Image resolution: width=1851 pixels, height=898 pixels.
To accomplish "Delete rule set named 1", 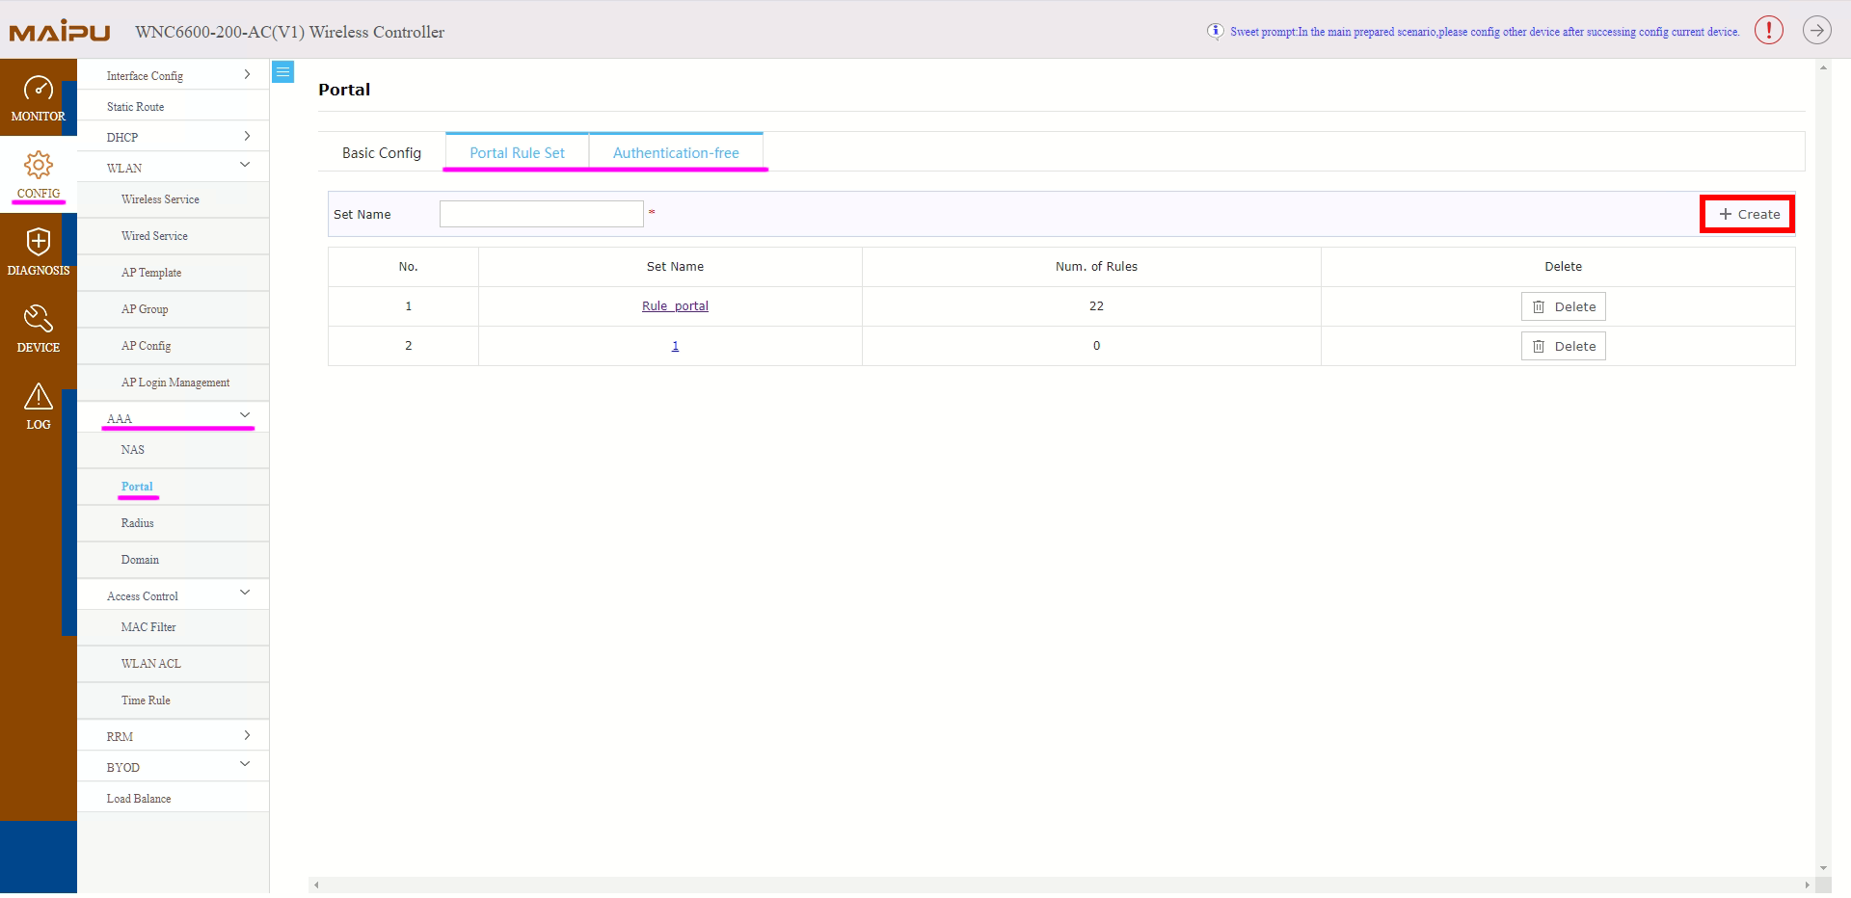I will [1564, 346].
